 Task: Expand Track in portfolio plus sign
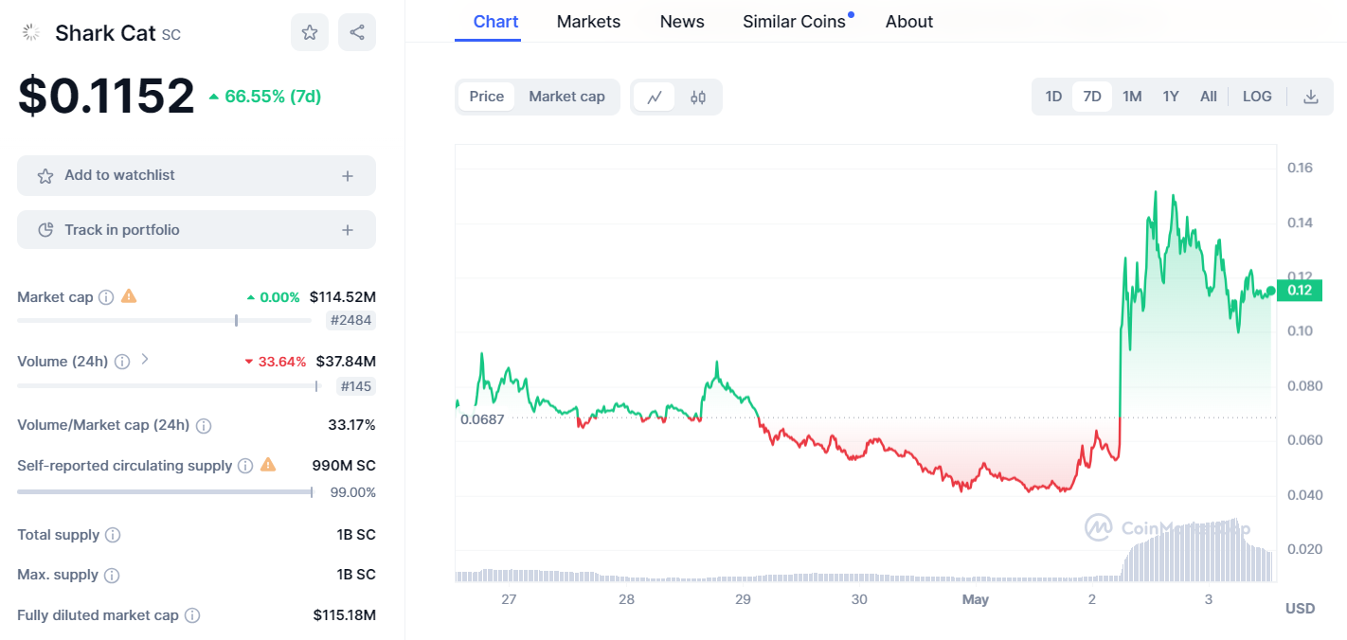click(348, 230)
